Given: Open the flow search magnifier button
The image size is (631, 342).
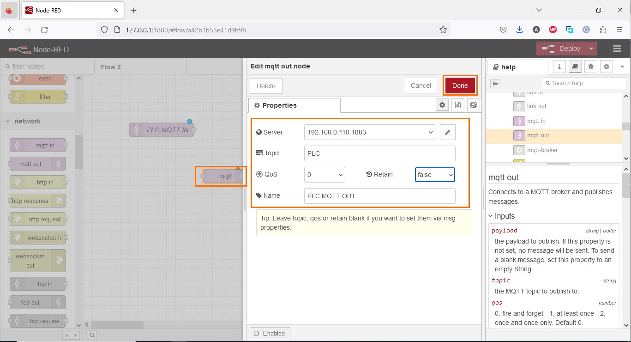Looking at the screenshot, I should coord(92,335).
